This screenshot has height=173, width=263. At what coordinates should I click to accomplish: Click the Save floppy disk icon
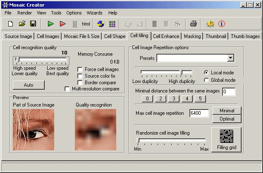tap(33, 24)
